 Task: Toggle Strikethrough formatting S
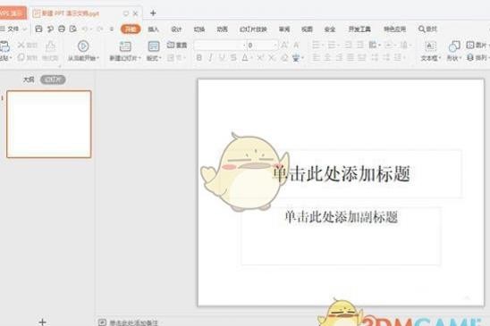(233, 57)
